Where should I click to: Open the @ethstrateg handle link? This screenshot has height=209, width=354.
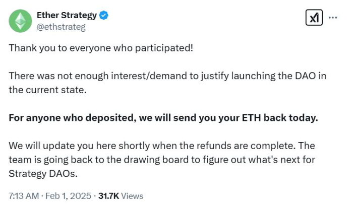point(61,27)
